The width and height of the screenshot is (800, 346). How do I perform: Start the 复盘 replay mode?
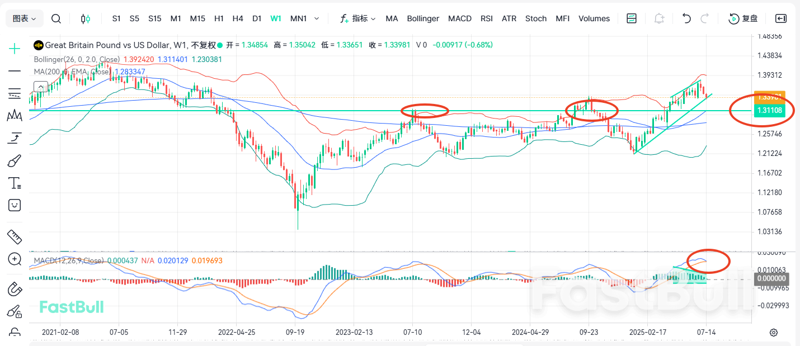point(744,18)
